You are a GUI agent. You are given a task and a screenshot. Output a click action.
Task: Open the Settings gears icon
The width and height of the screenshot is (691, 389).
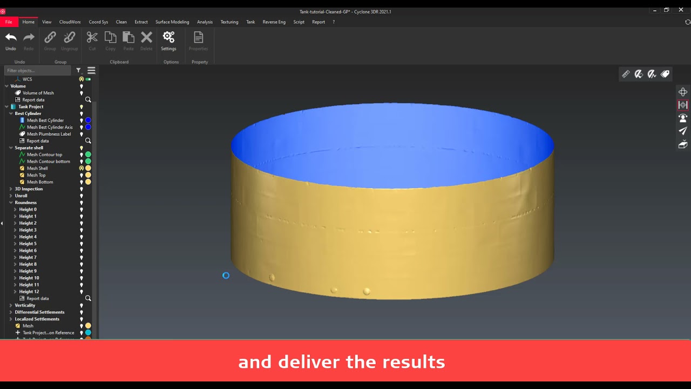click(168, 37)
